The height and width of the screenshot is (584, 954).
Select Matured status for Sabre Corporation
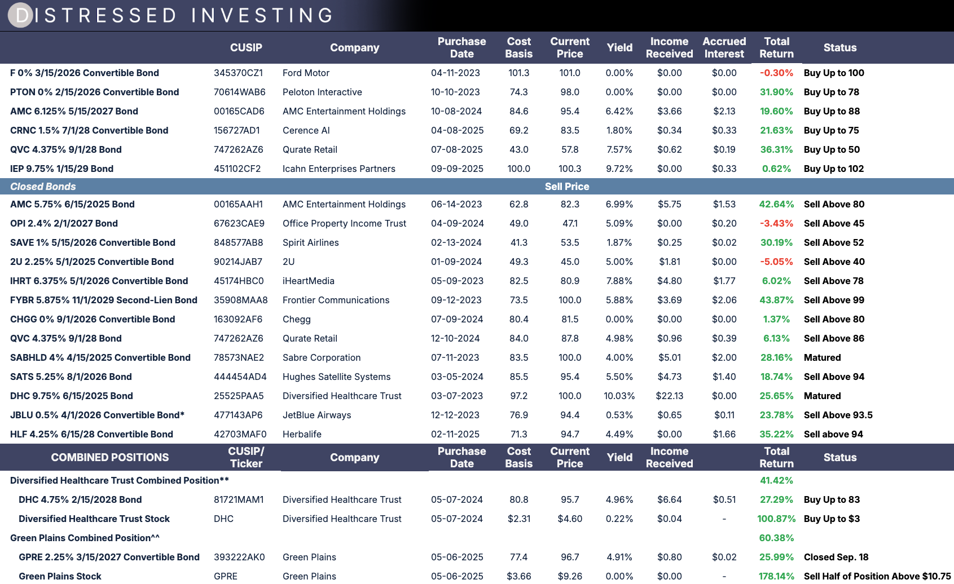[x=823, y=357]
